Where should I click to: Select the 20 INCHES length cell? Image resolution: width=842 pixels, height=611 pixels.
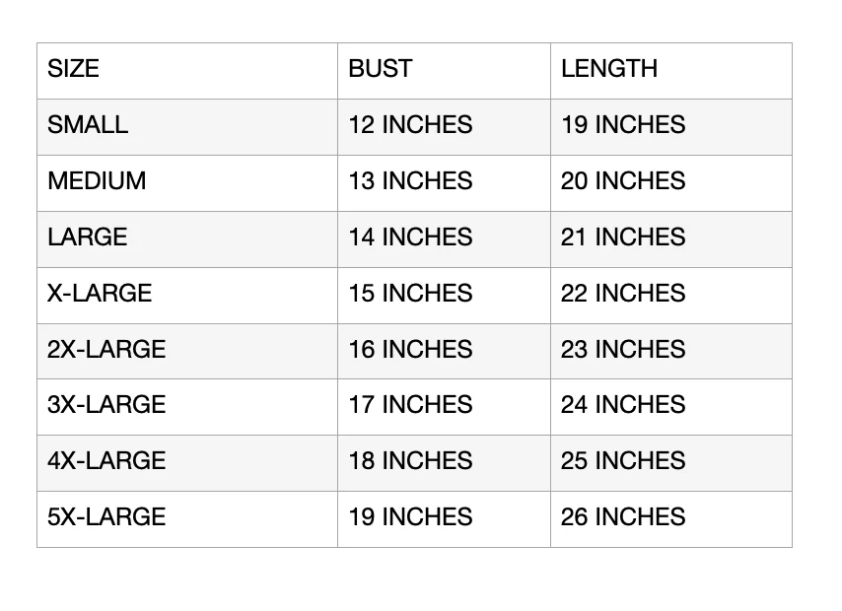(671, 183)
